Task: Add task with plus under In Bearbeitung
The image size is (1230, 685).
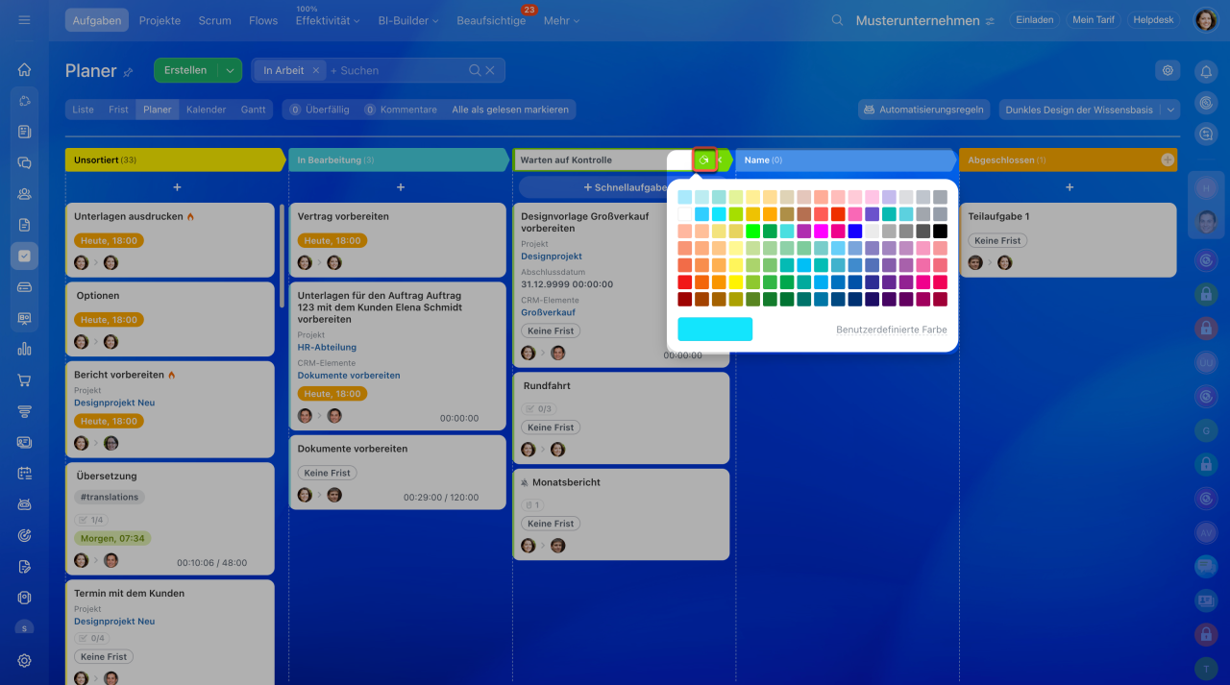Action: click(401, 187)
